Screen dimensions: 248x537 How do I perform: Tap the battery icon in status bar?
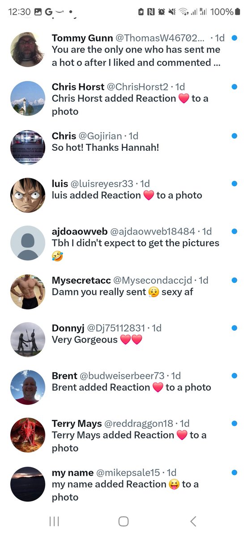(237, 12)
